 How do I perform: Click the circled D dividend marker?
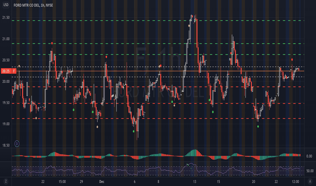tap(17, 144)
